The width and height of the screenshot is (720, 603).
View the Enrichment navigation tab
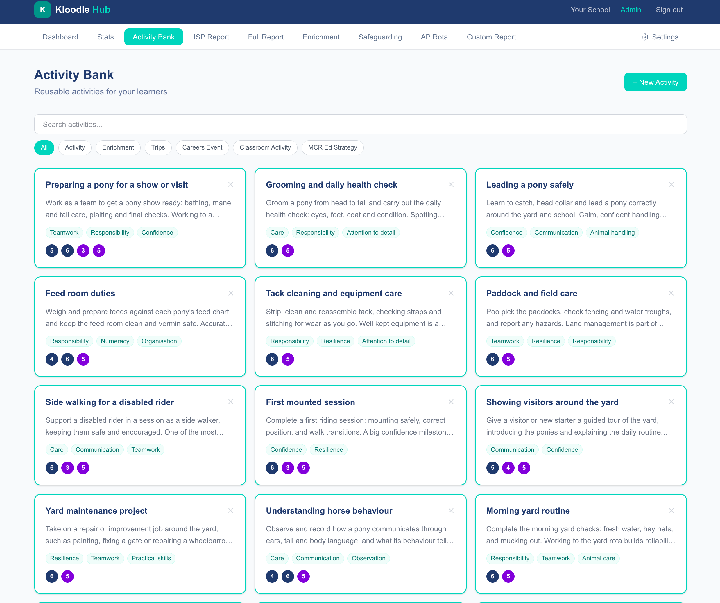coord(321,37)
